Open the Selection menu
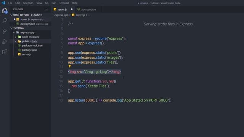This screenshot has height=137, width=244. [x=28, y=3]
